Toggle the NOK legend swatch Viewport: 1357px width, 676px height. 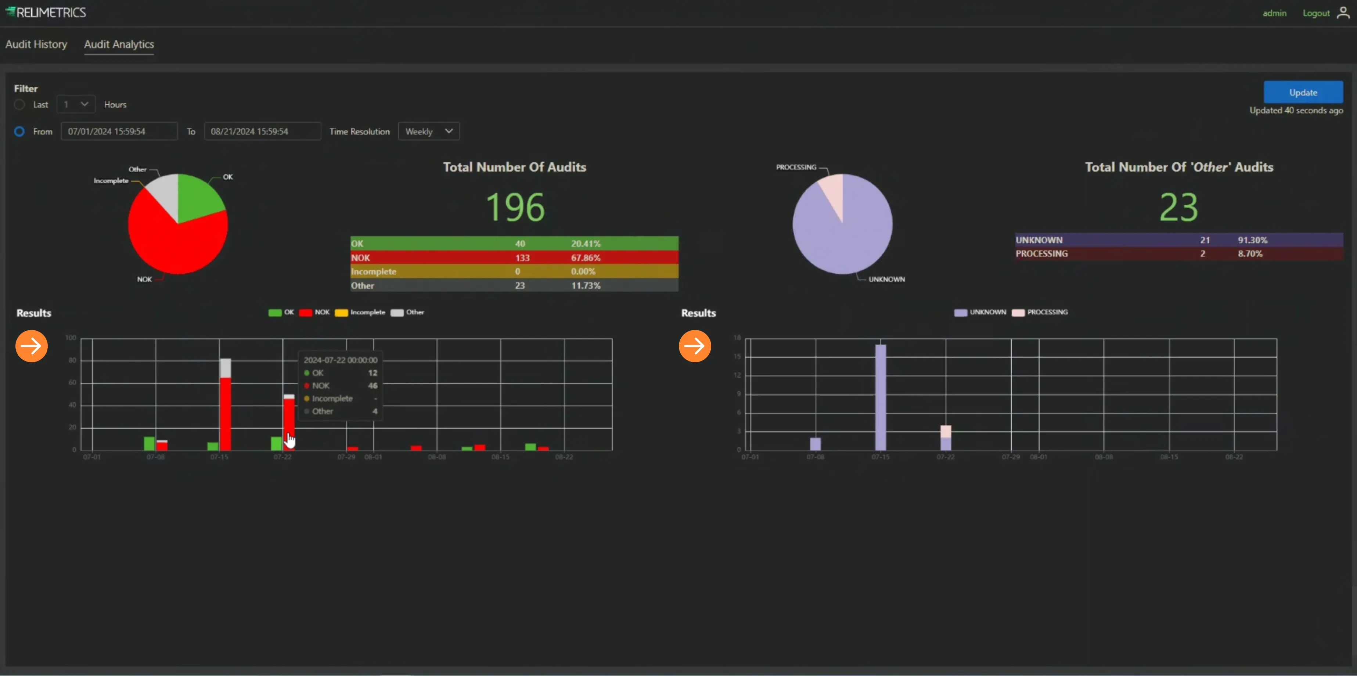[x=306, y=312]
